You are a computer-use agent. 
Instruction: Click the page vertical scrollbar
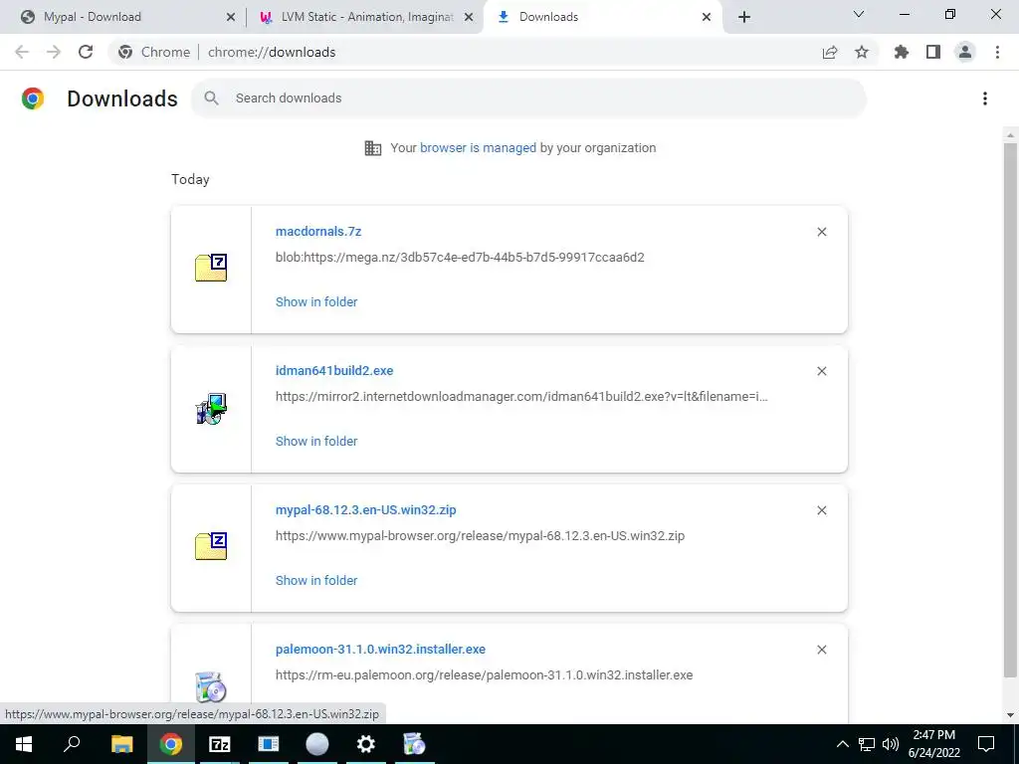point(1010,409)
